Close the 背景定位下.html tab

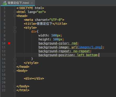pyautogui.click(x=32, y=3)
